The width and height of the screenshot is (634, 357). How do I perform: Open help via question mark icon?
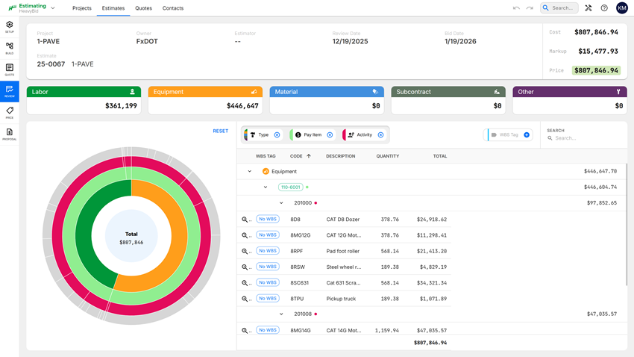(x=604, y=8)
